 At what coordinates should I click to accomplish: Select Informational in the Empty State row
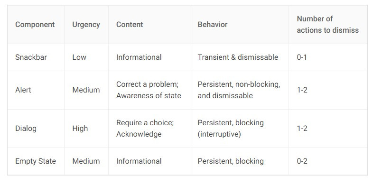coord(139,161)
